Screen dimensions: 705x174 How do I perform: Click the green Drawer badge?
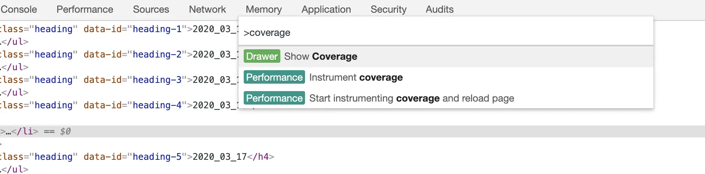[262, 56]
